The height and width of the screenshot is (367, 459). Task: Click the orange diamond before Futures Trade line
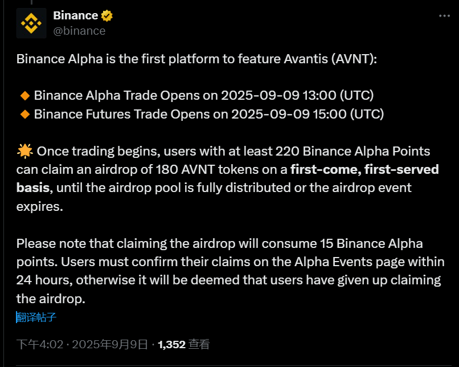(25, 114)
